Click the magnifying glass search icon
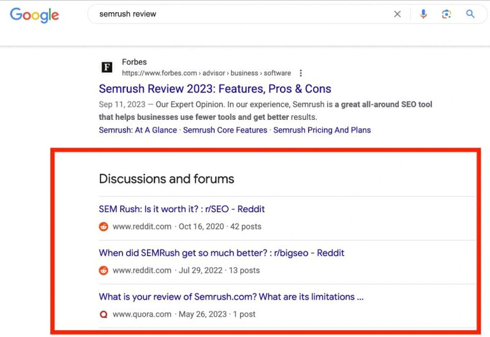Image resolution: width=490 pixels, height=337 pixels. (x=470, y=14)
